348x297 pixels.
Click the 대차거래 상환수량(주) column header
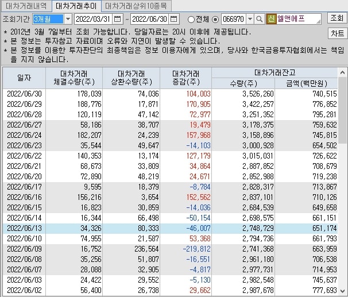(x=131, y=78)
